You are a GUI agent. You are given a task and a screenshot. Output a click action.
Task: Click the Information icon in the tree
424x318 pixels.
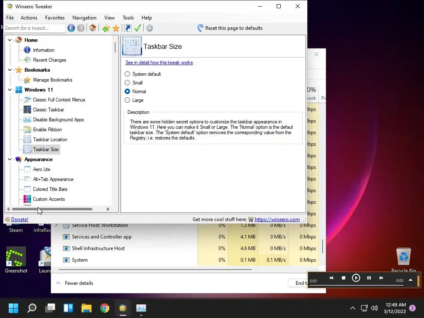(x=27, y=50)
